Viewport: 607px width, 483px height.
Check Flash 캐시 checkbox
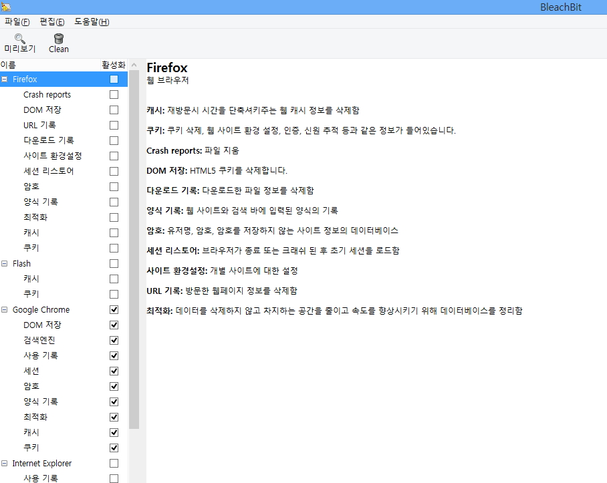(x=114, y=279)
